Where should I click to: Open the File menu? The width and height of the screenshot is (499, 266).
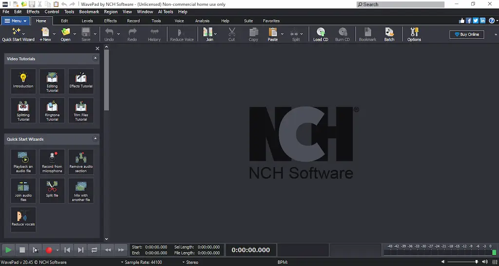(6, 12)
